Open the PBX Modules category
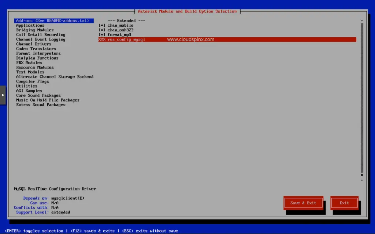Image resolution: width=375 pixels, height=234 pixels. pyautogui.click(x=28, y=62)
